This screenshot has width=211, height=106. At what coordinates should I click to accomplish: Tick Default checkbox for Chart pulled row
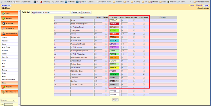pos(106,30)
